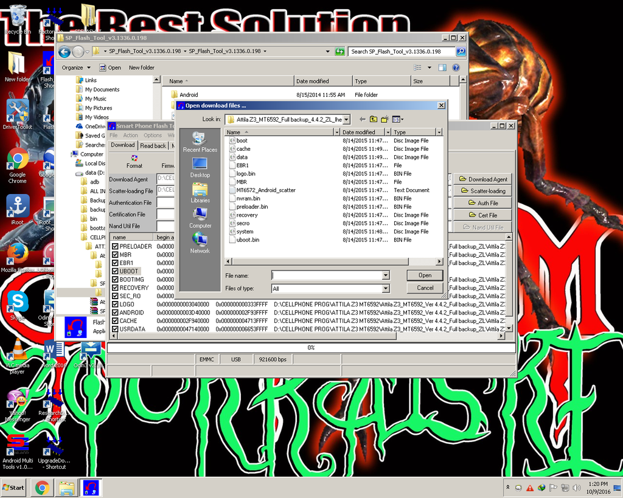623x498 pixels.
Task: Uncheck the USRDATA partition checkbox
Action: coord(116,330)
